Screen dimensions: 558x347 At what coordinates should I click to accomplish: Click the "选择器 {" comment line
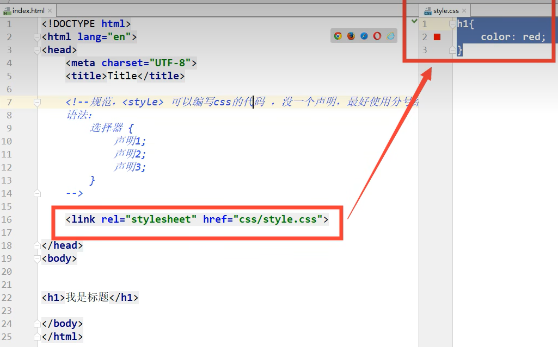point(112,128)
